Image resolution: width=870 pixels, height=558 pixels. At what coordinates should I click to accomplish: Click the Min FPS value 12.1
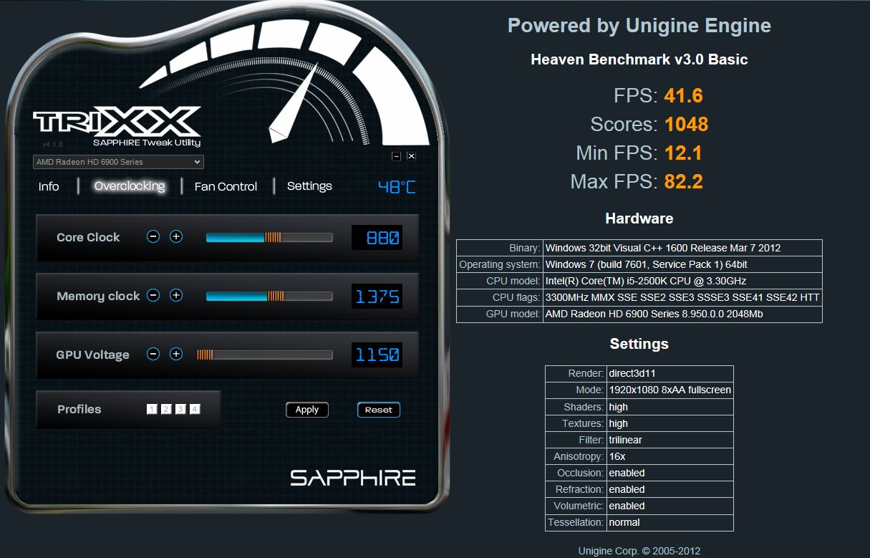[683, 153]
